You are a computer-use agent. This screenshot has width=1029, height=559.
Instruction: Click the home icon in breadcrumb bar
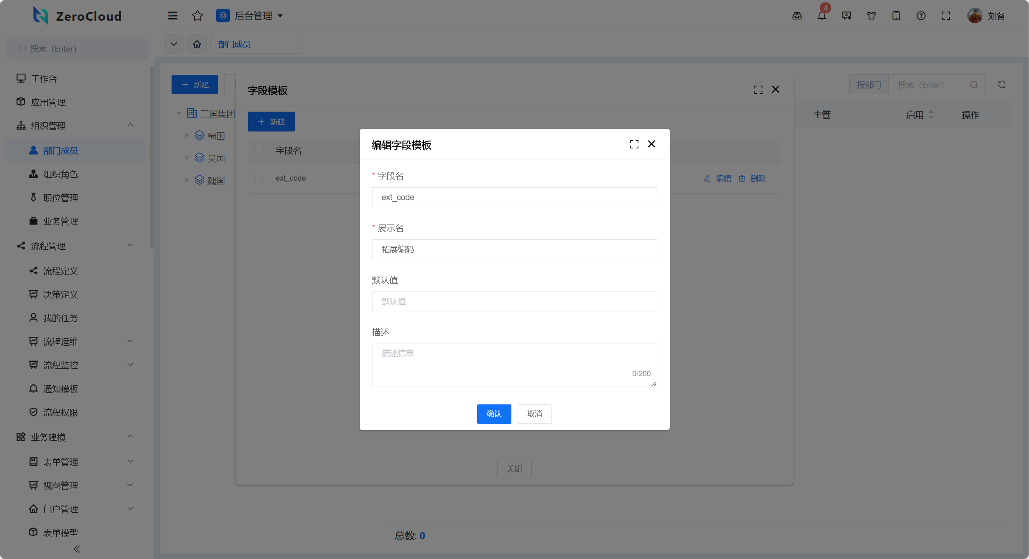[x=197, y=44]
